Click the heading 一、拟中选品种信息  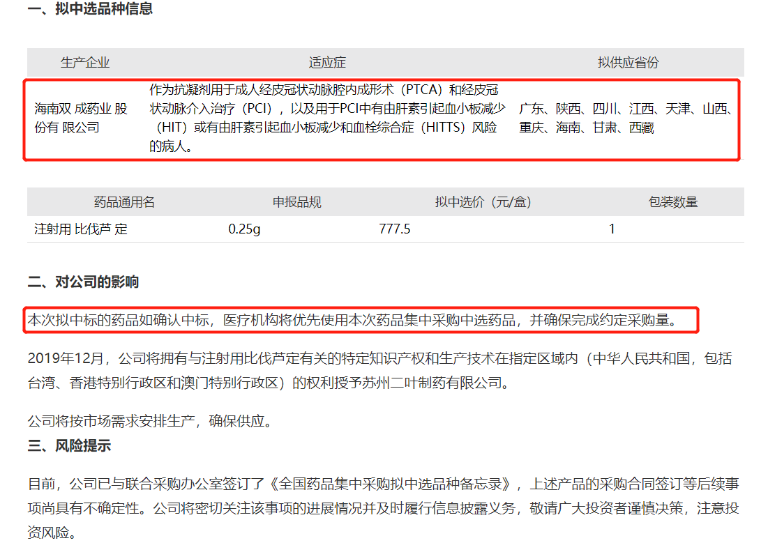coord(90,9)
